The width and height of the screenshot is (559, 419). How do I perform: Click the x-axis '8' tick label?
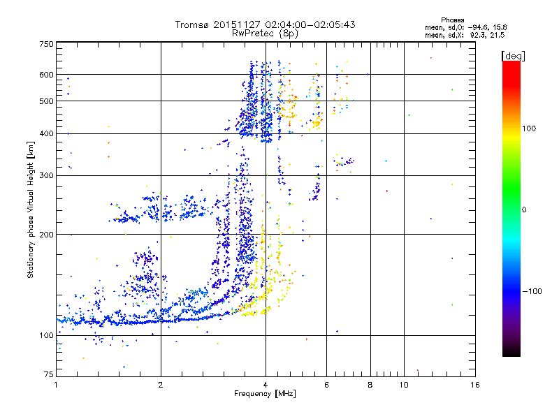[x=370, y=385]
